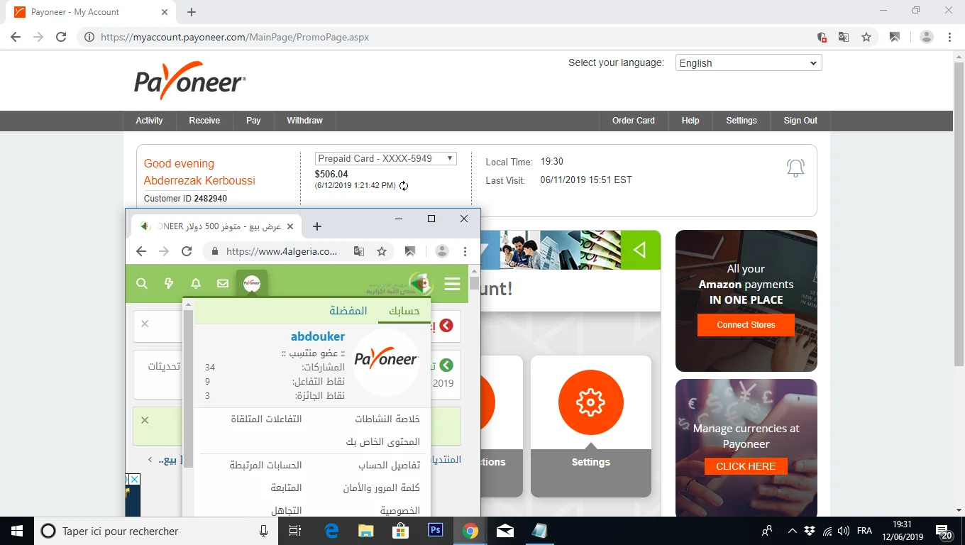The width and height of the screenshot is (965, 545).
Task: Open the forum search magnifier icon
Action: tap(142, 284)
